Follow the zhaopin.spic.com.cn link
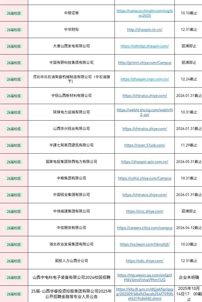 coord(145,162)
